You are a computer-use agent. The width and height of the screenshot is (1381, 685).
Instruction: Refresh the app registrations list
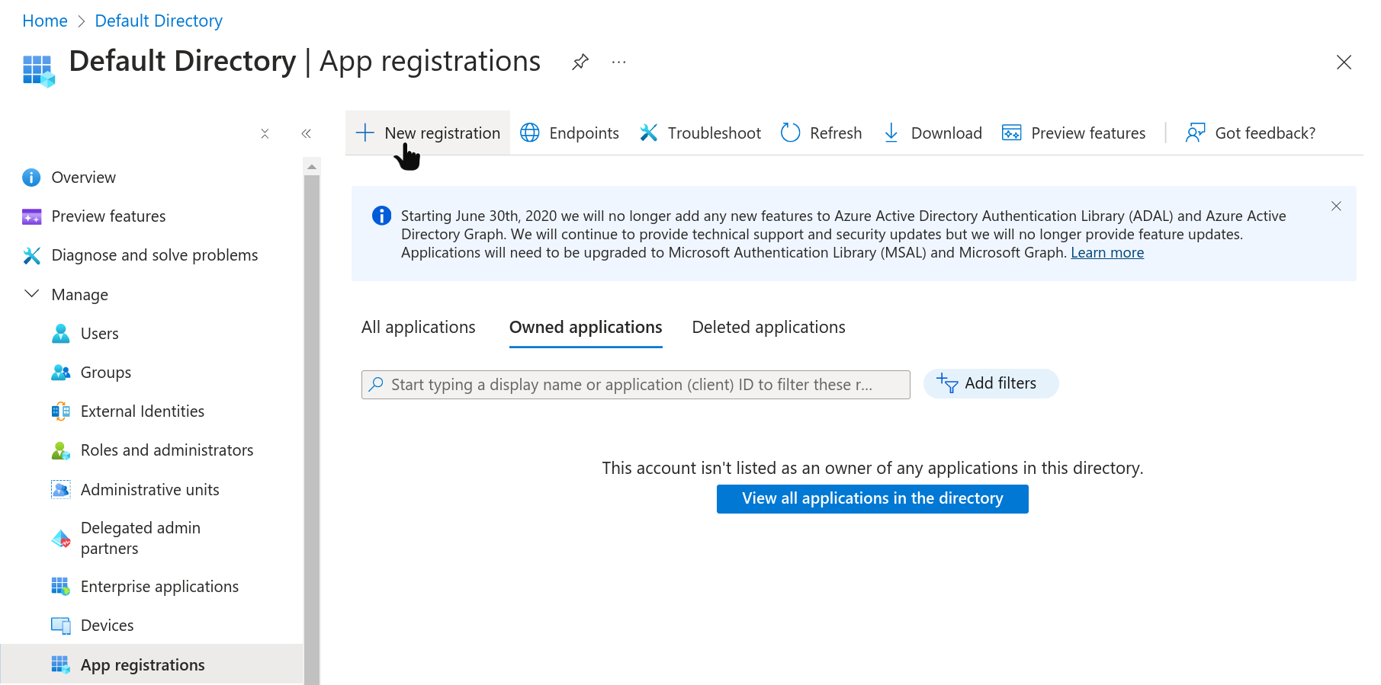(x=821, y=133)
